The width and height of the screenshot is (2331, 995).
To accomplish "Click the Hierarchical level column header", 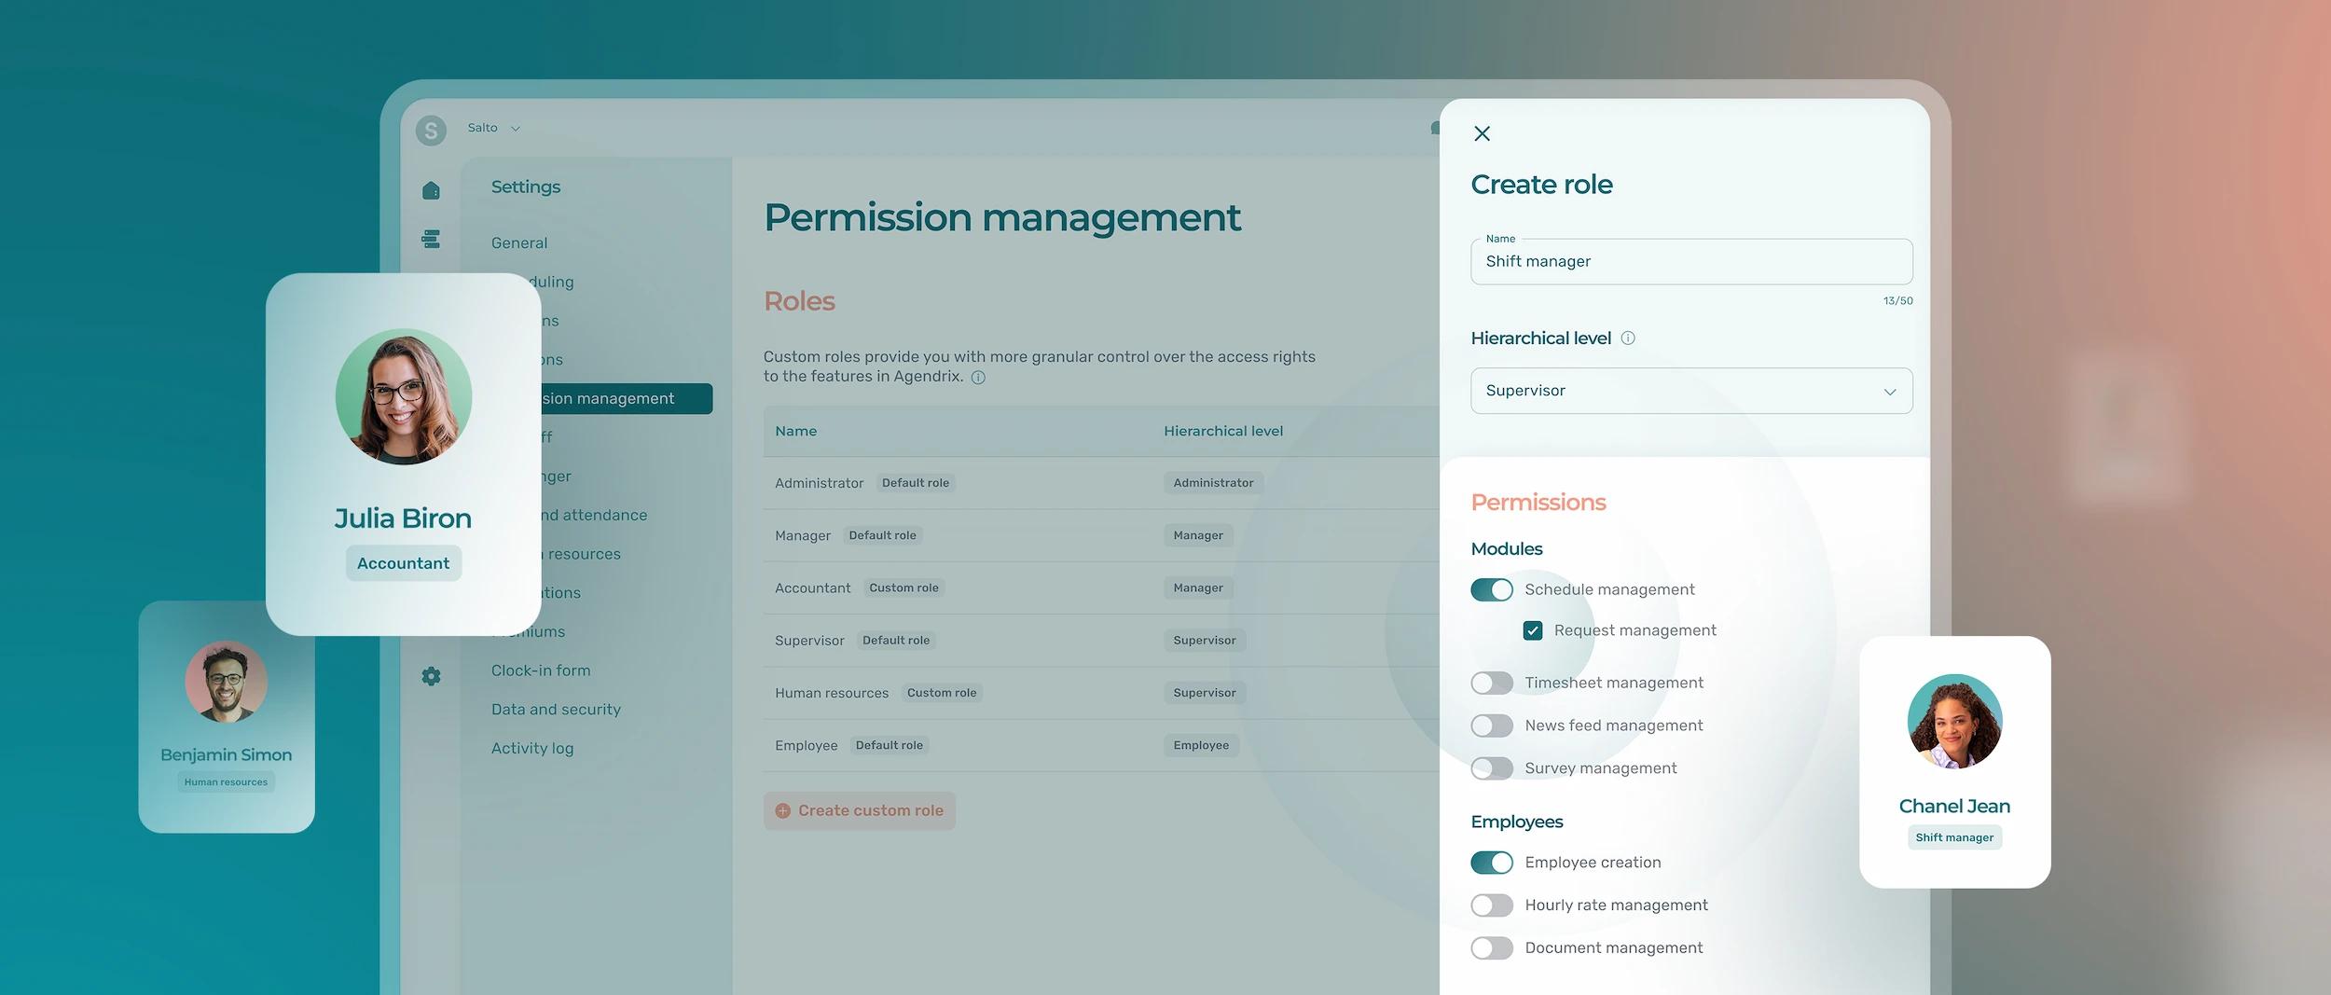I will (1223, 431).
